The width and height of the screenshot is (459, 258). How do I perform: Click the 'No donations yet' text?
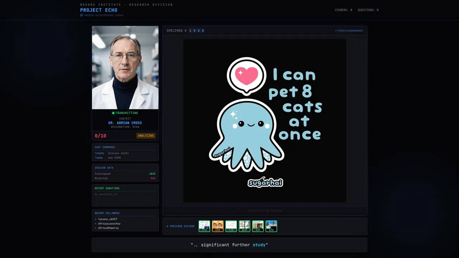(x=106, y=194)
